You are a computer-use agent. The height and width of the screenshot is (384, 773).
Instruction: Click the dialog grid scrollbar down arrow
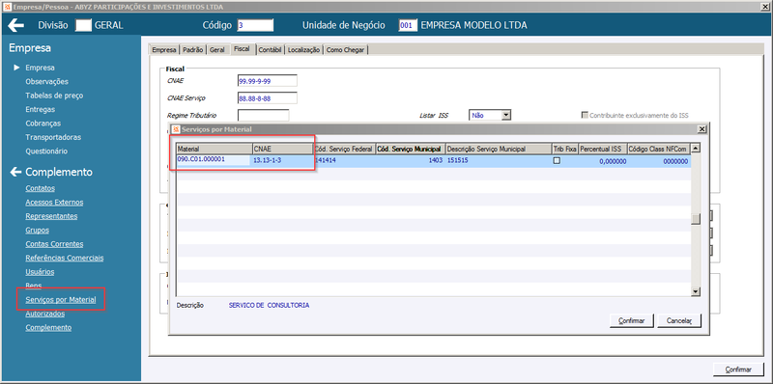pyautogui.click(x=696, y=292)
